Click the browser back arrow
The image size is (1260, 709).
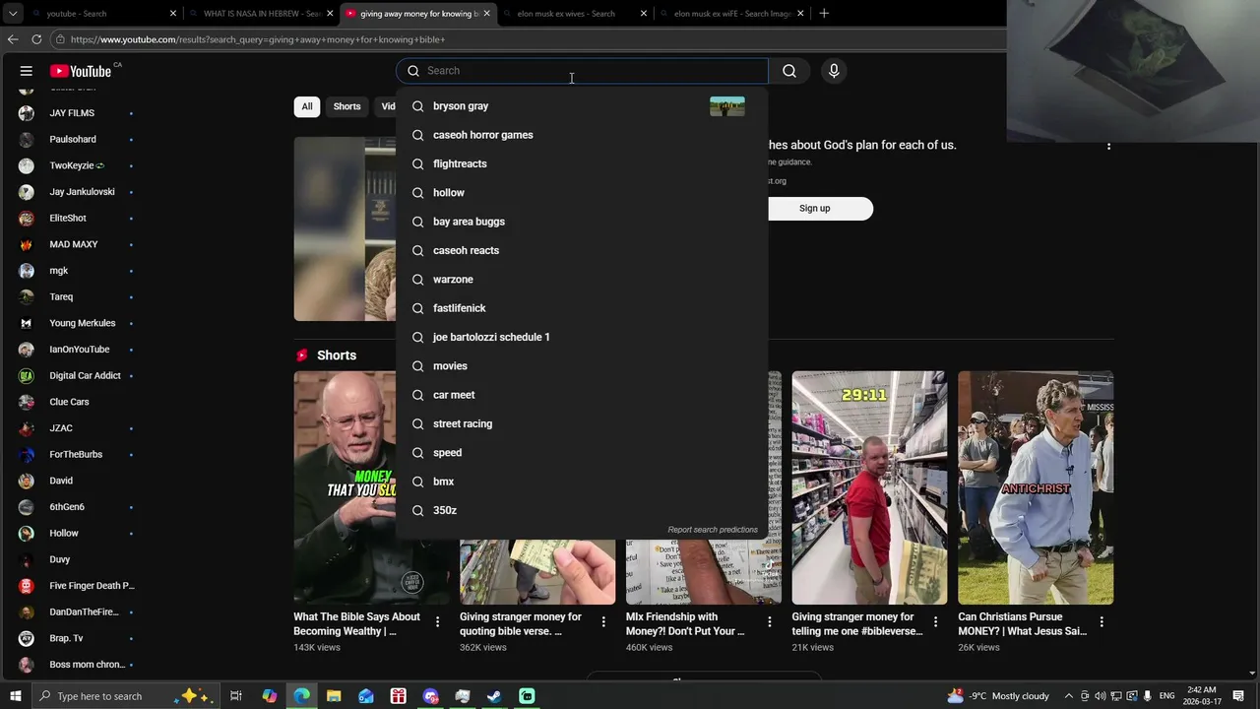(13, 39)
